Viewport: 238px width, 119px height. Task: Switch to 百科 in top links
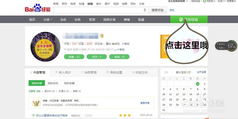(133, 4)
